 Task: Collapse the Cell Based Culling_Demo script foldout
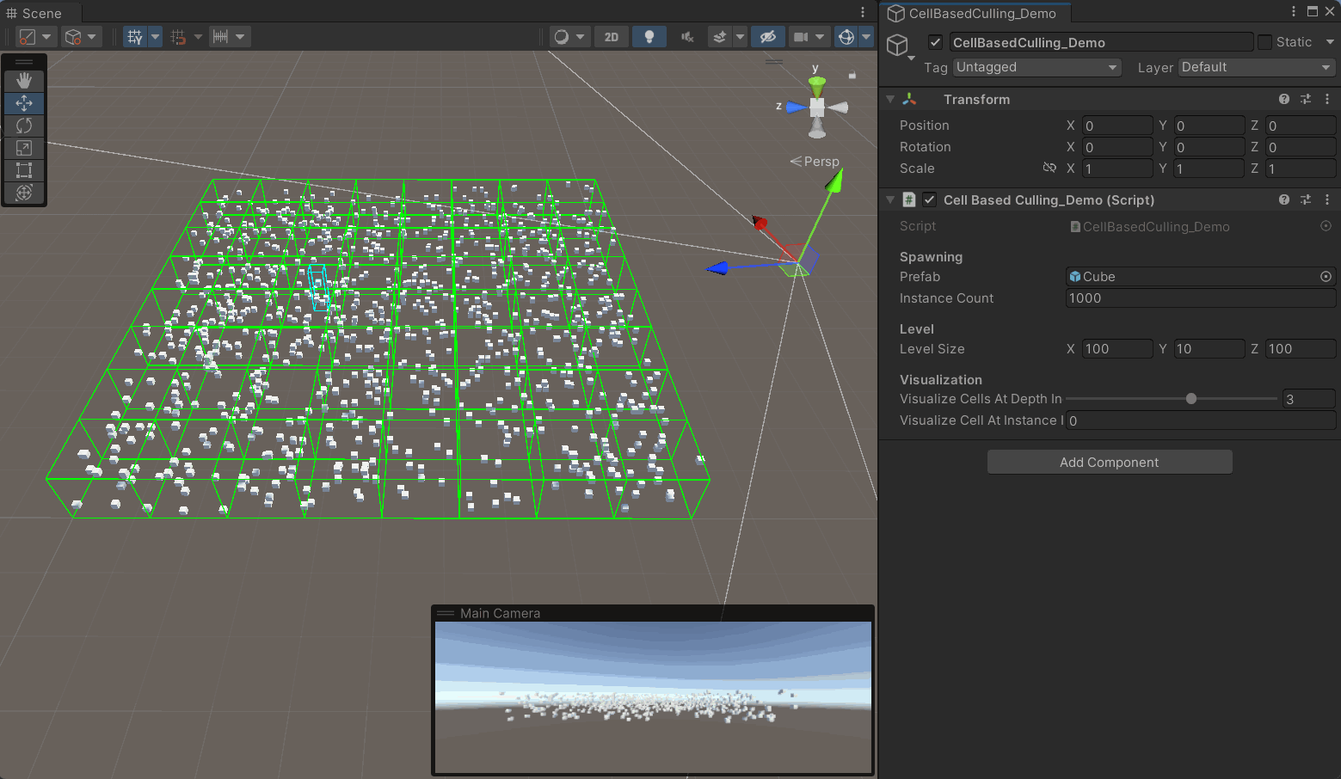tap(890, 199)
